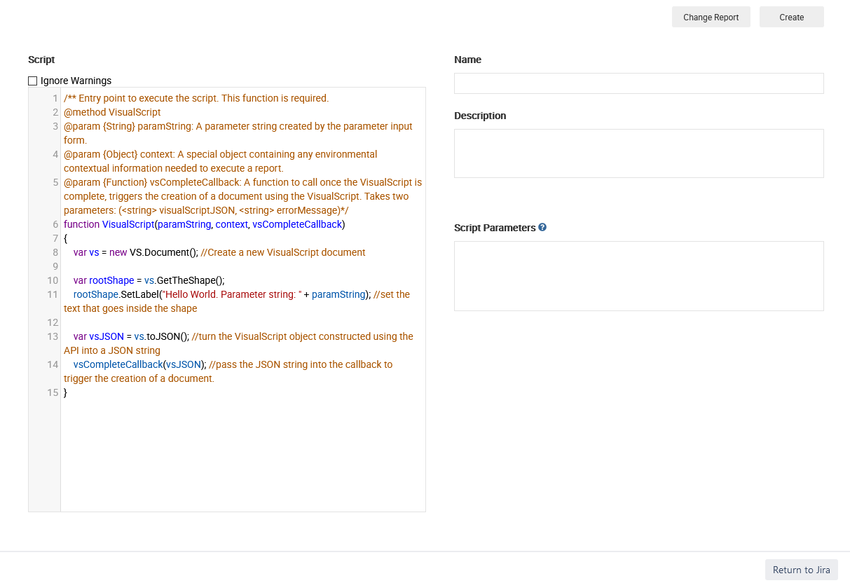Click the Create button
850x583 pixels.
[791, 17]
